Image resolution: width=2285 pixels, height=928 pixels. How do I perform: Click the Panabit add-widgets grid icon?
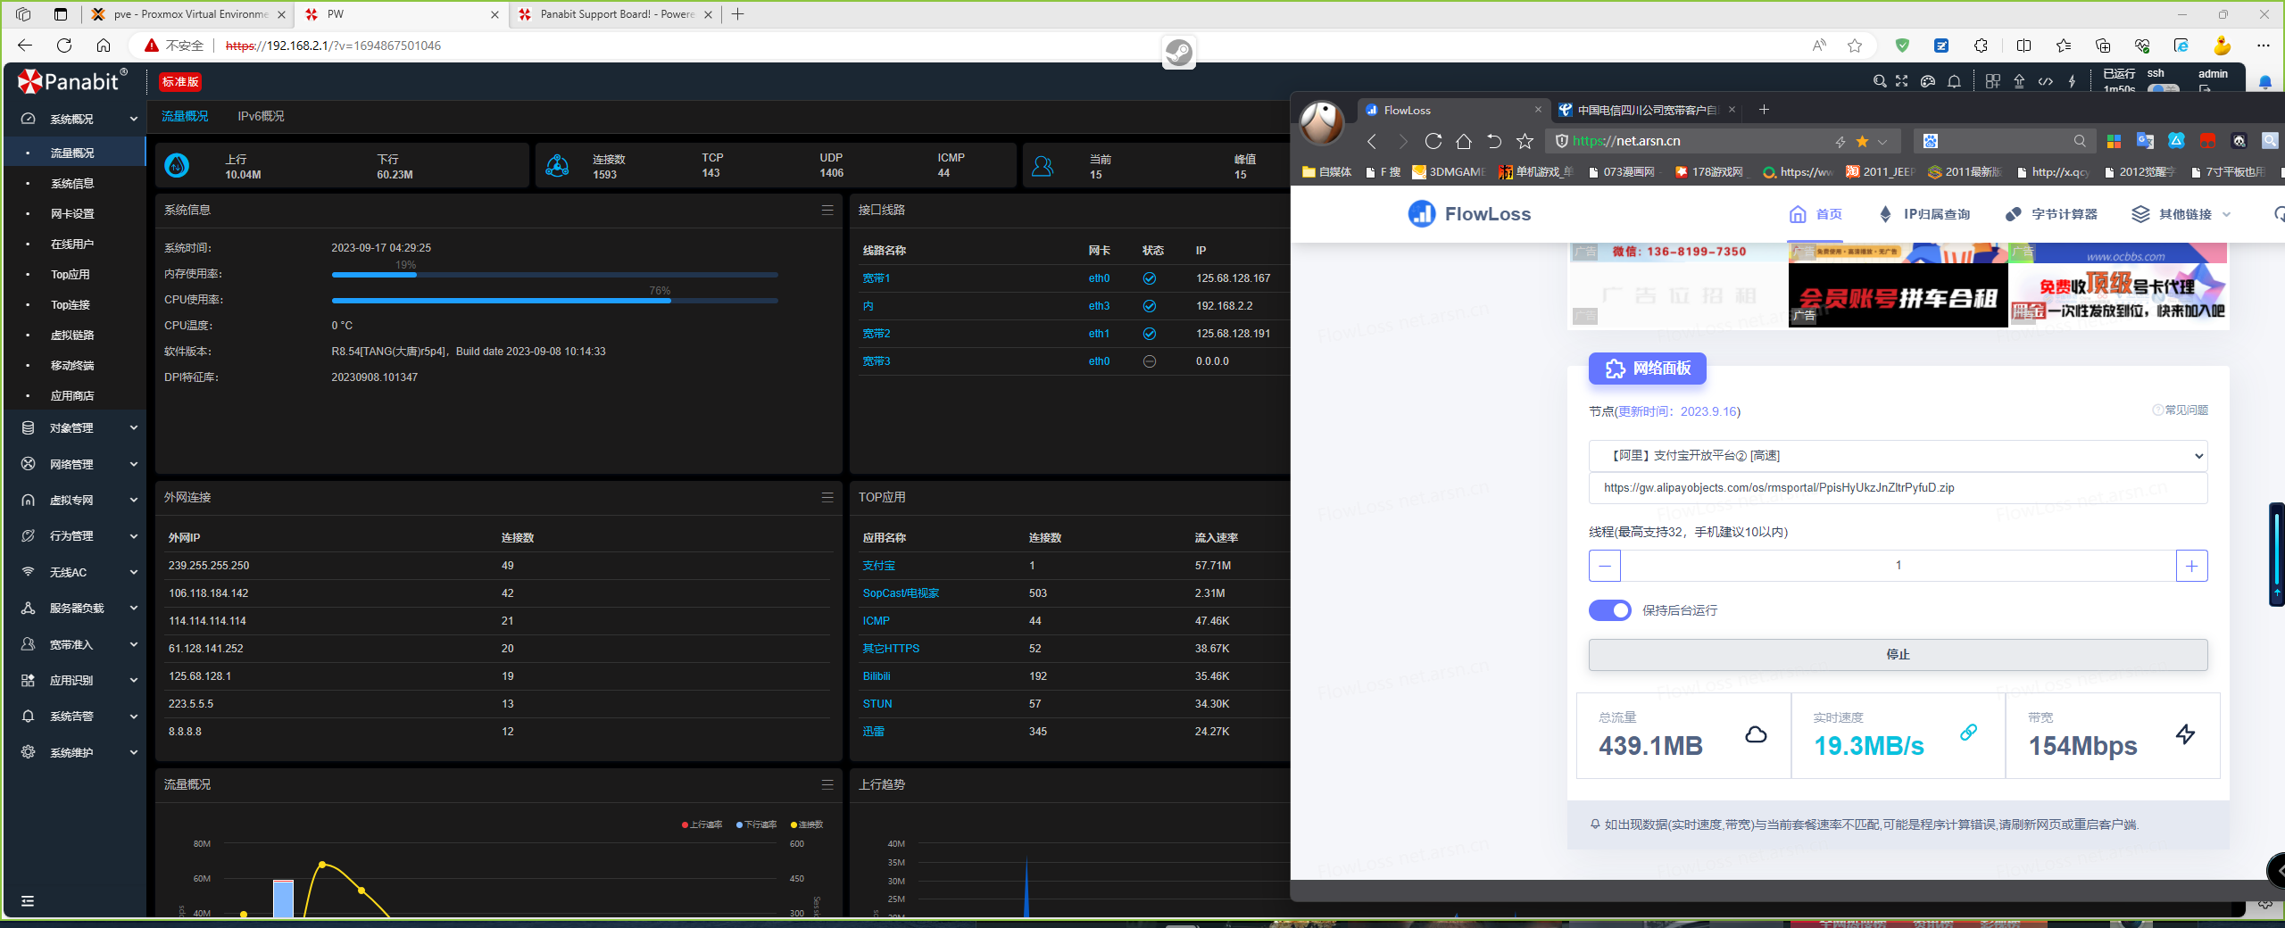pyautogui.click(x=1993, y=81)
